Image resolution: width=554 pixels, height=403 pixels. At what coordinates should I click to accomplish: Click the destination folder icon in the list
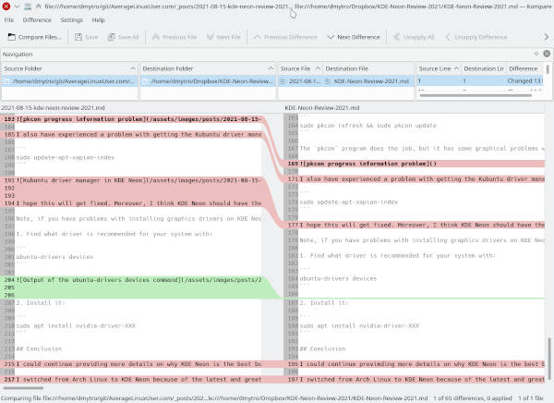click(146, 81)
